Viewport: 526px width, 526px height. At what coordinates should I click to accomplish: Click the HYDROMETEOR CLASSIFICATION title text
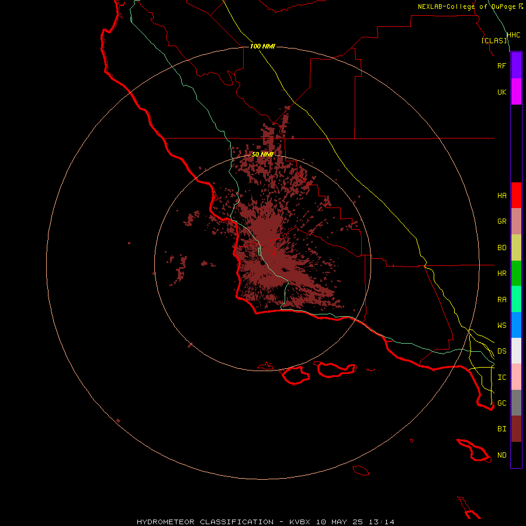205,522
